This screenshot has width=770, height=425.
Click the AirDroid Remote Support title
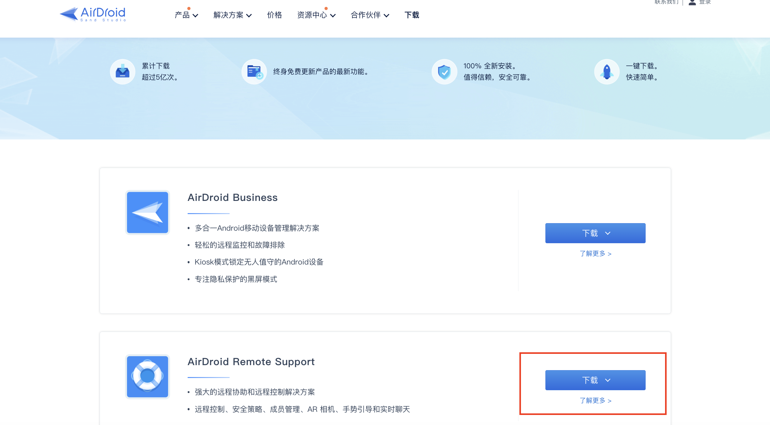pyautogui.click(x=251, y=362)
